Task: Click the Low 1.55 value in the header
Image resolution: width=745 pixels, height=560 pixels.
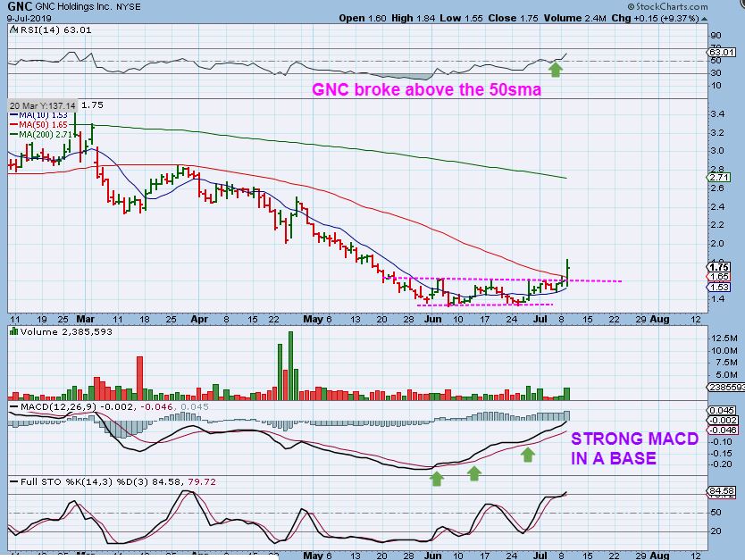Action: tap(461, 18)
